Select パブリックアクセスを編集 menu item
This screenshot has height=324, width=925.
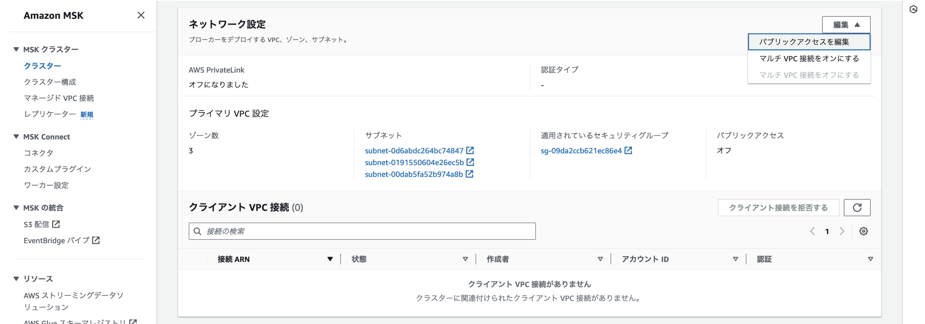coord(809,41)
